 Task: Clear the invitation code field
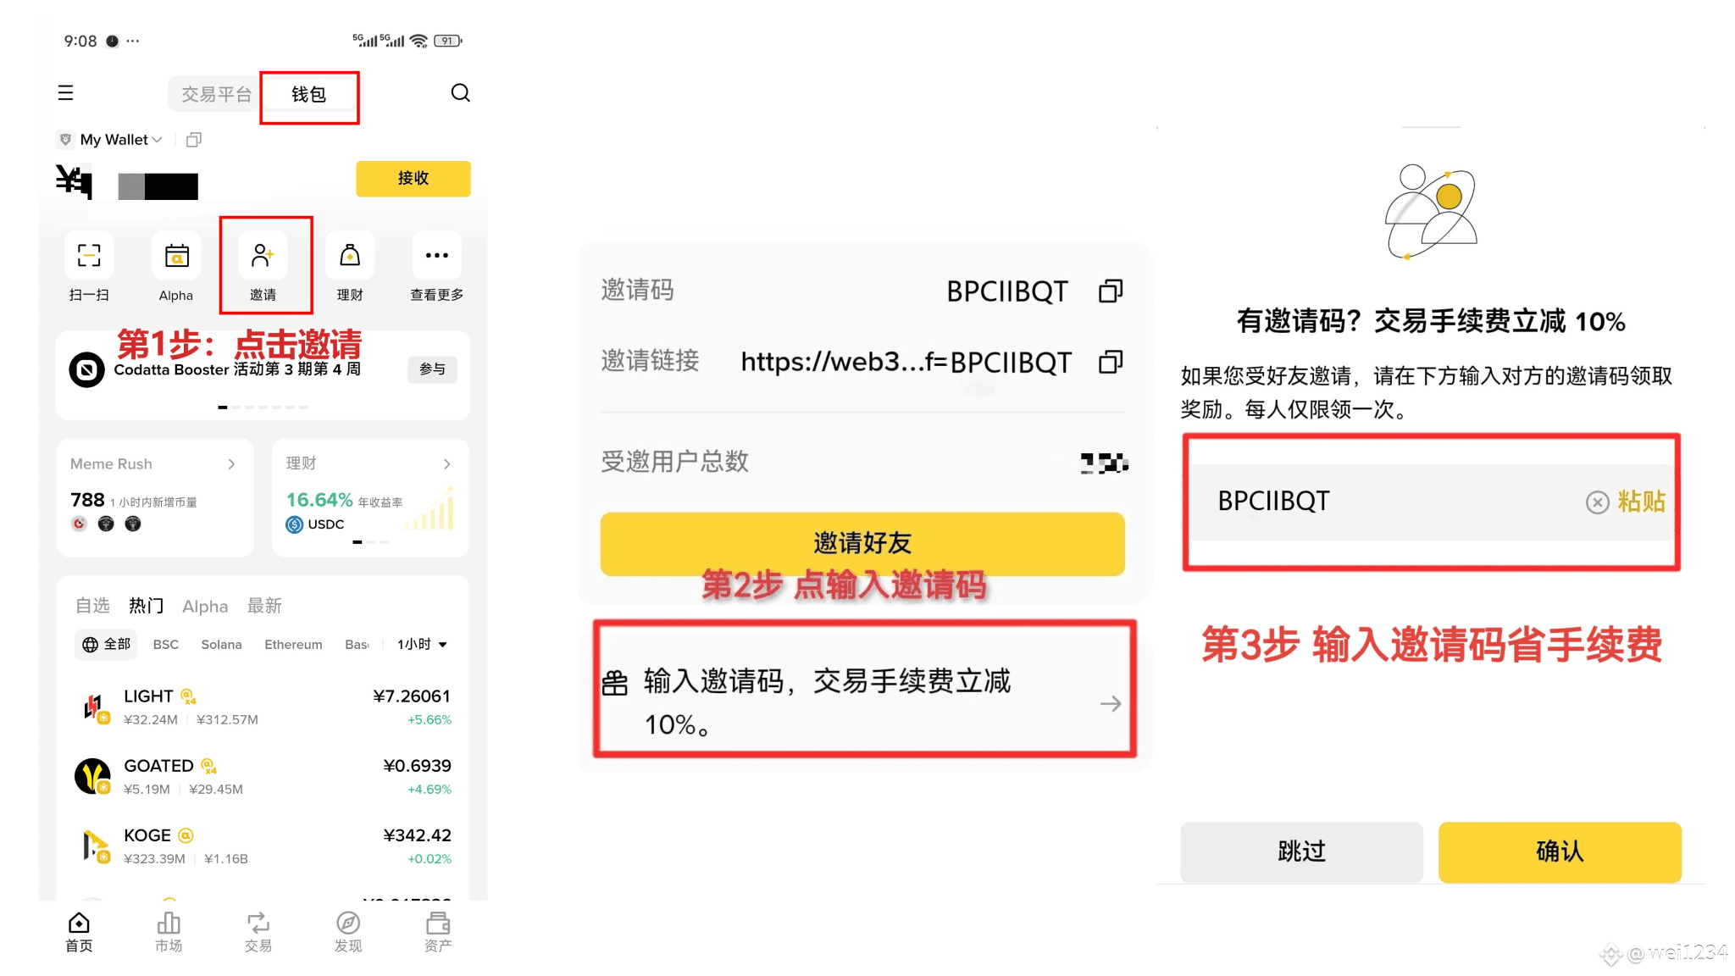(1597, 502)
